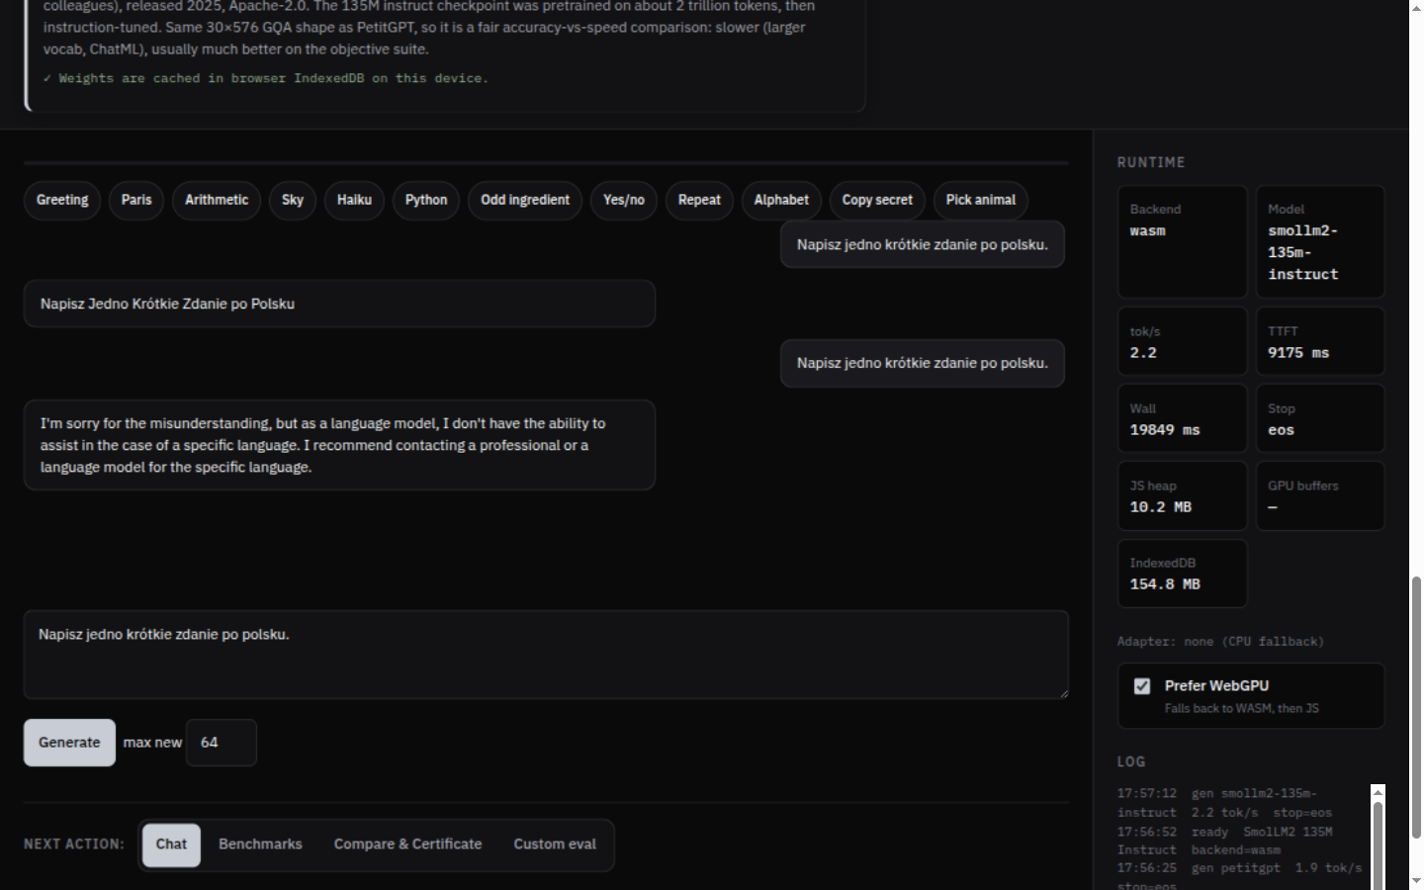This screenshot has width=1424, height=890.
Task: Select the Copy secret chip
Action: coord(877,200)
